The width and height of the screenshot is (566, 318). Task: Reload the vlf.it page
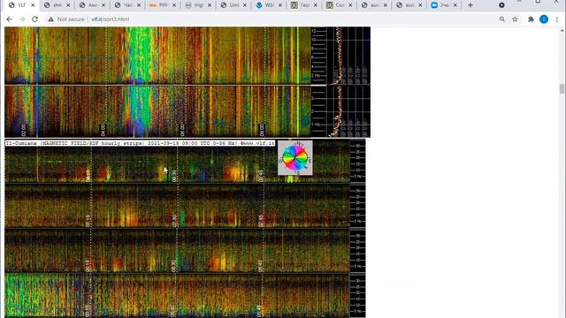tap(34, 19)
